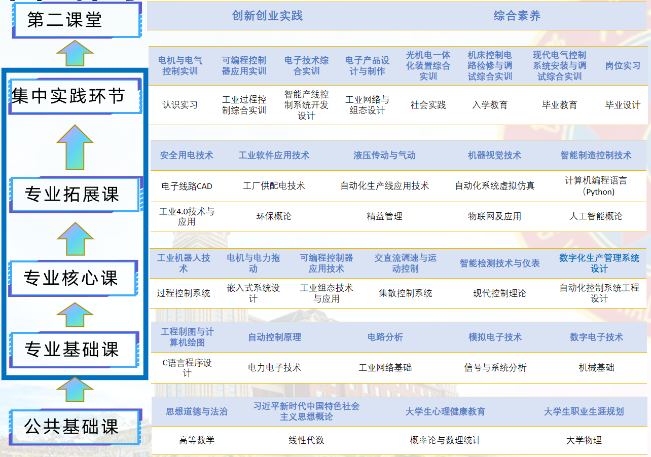Select the 社会实践 cell
Image resolution: width=651 pixels, height=457 pixels.
coord(428,105)
